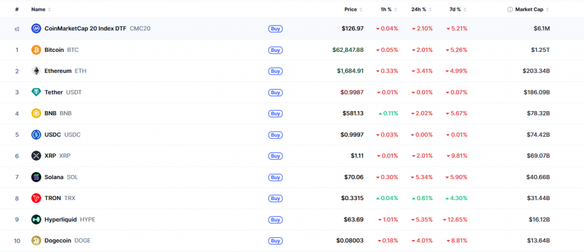Open the Hyperliquid HYPE coin page
The width and height of the screenshot is (584, 252).
(70, 220)
